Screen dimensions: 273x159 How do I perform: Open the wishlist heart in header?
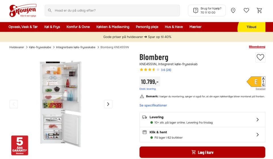246,11
